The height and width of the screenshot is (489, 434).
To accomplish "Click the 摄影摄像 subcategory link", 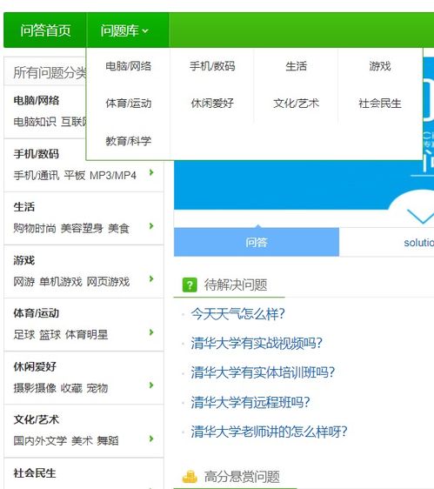I will pos(35,388).
